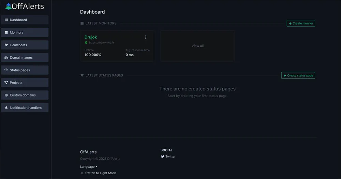The height and width of the screenshot is (179, 341).
Task: Click the Twitter bird icon
Action: [162, 156]
